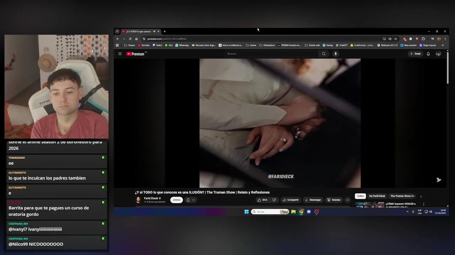The image size is (455, 255).
Task: Focus the Windows taskbar Buscar search box
Action: [270, 212]
